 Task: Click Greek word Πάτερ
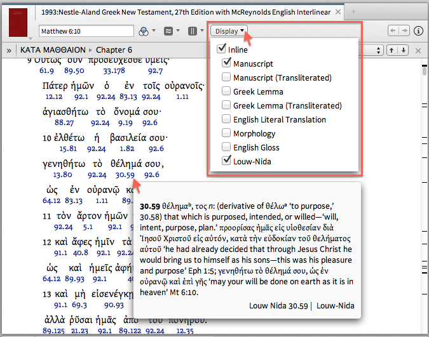55,86
